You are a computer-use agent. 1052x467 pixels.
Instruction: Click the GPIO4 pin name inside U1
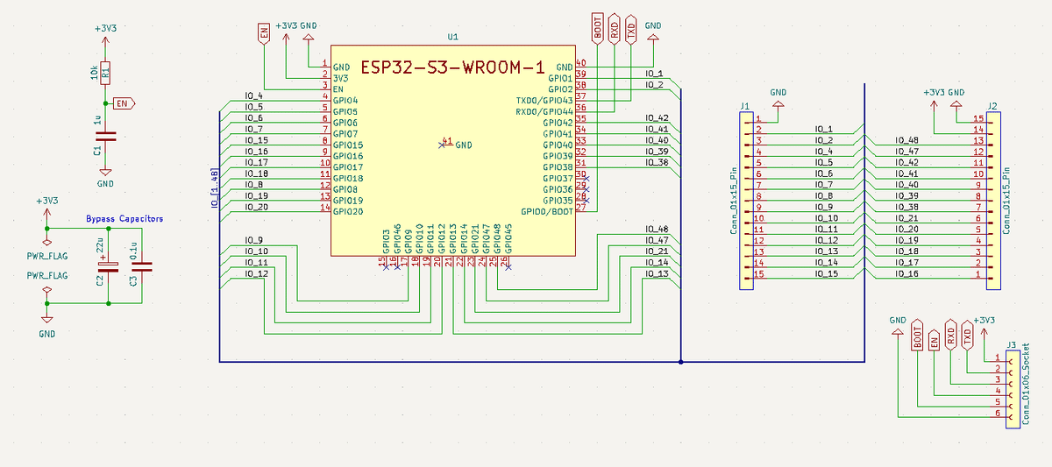click(x=345, y=101)
